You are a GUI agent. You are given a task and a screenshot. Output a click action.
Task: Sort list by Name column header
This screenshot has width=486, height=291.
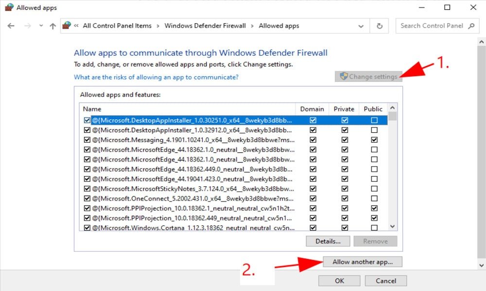pos(187,109)
